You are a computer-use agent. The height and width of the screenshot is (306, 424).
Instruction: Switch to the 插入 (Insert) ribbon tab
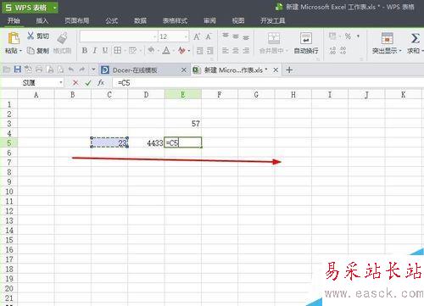point(42,20)
